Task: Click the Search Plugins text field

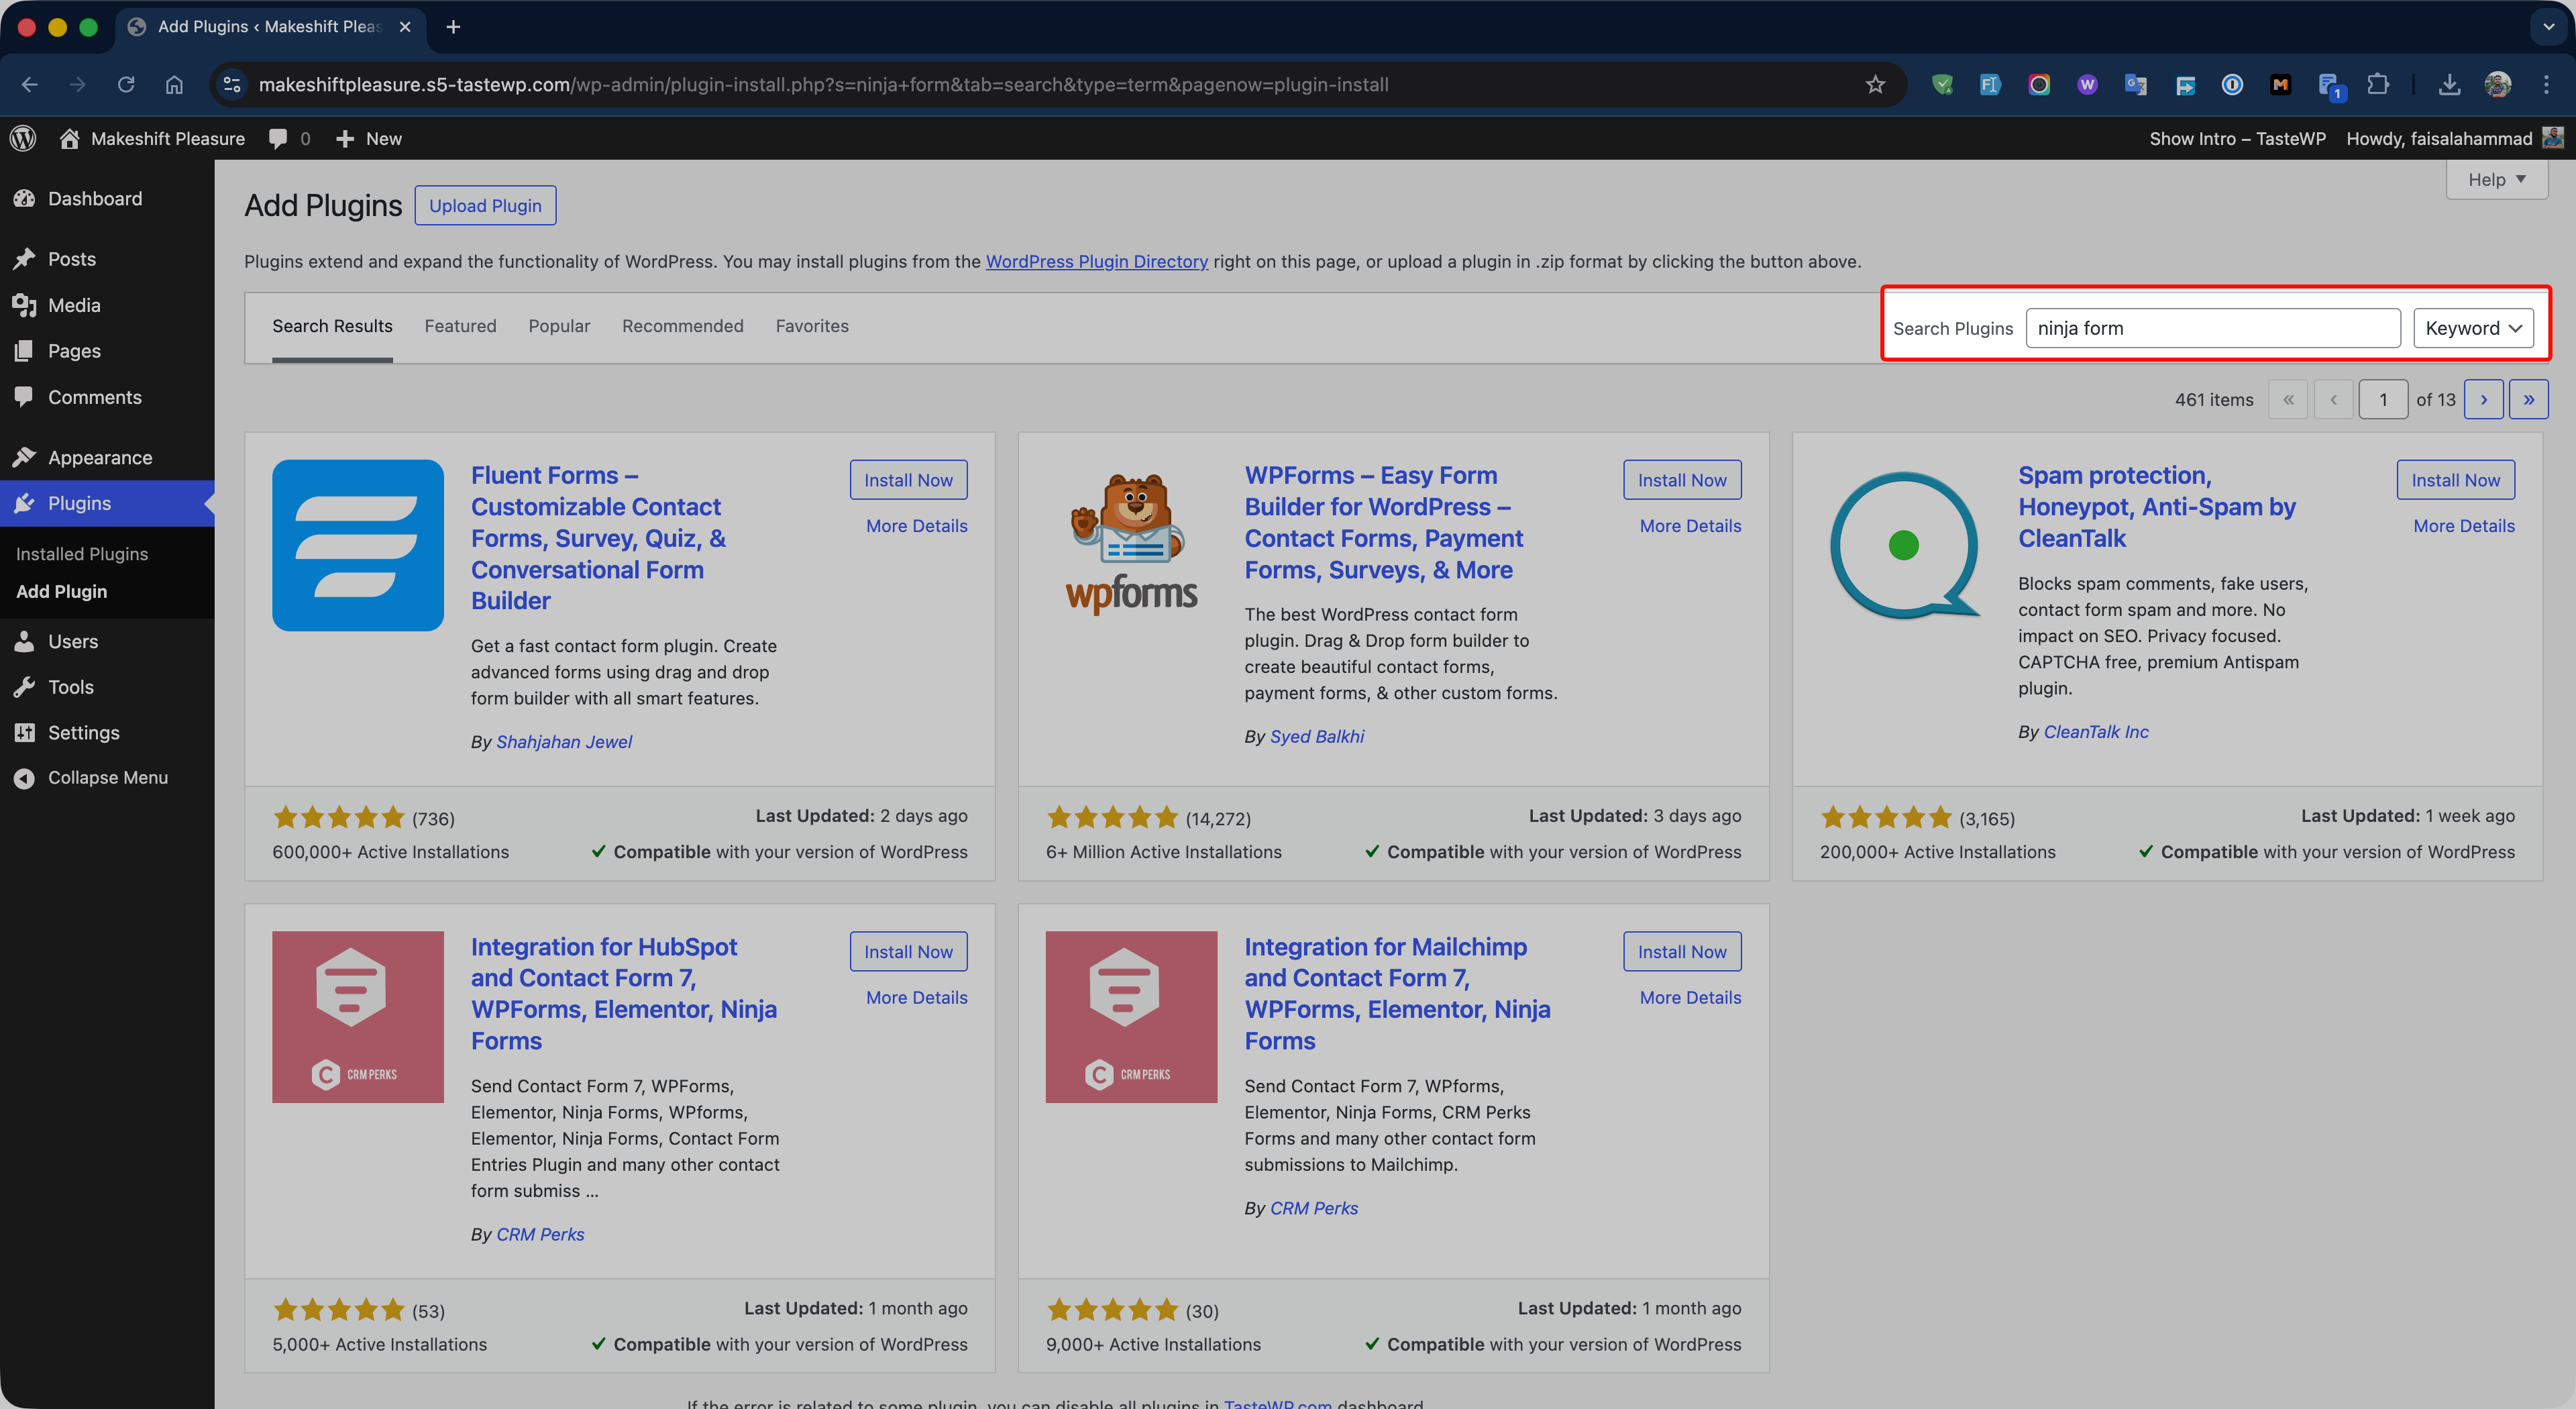Action: tap(2212, 328)
